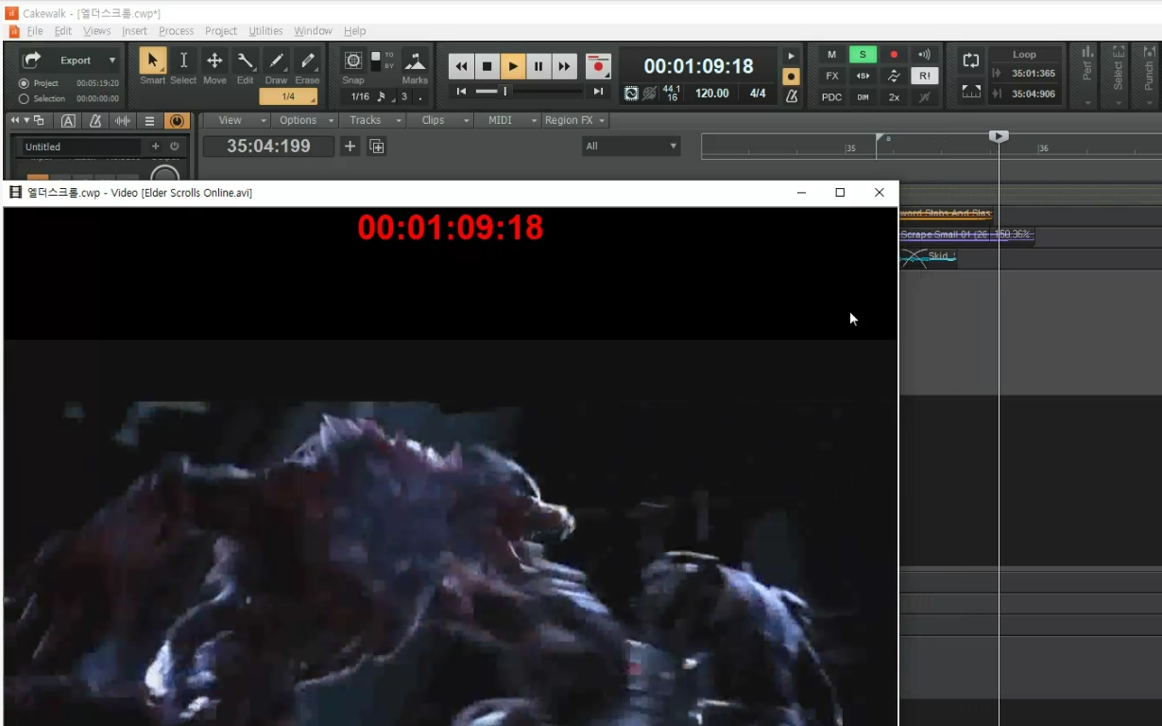Click the Export icon
1162x726 pixels.
tap(32, 60)
